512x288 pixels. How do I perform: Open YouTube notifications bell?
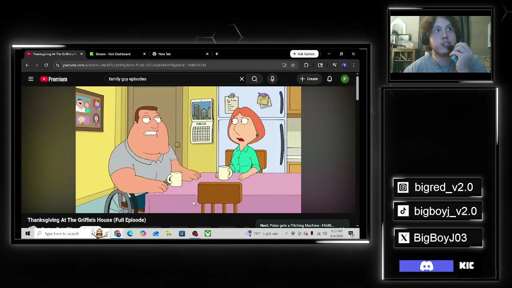coord(330,79)
